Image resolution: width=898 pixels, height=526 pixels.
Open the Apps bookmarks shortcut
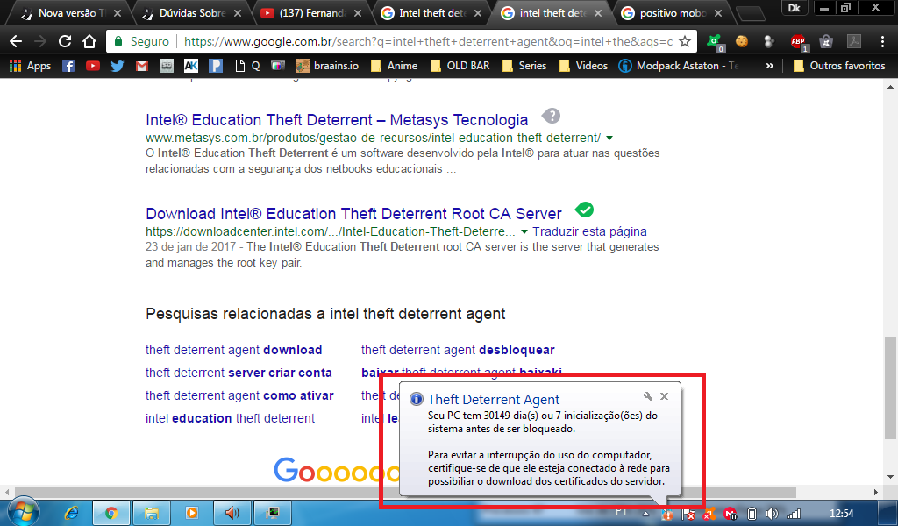click(31, 66)
